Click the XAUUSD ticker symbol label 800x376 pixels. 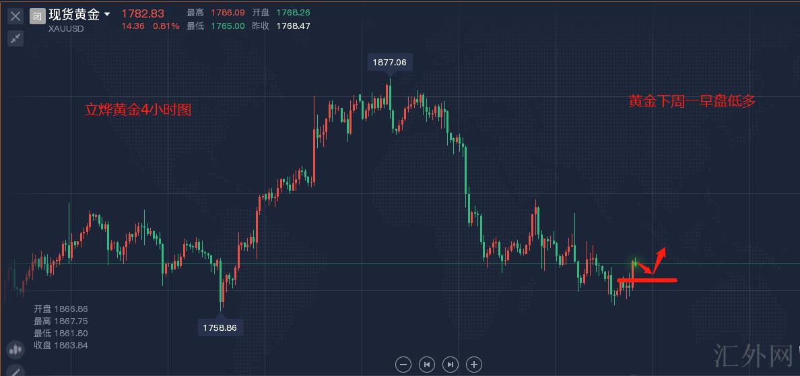click(x=66, y=29)
